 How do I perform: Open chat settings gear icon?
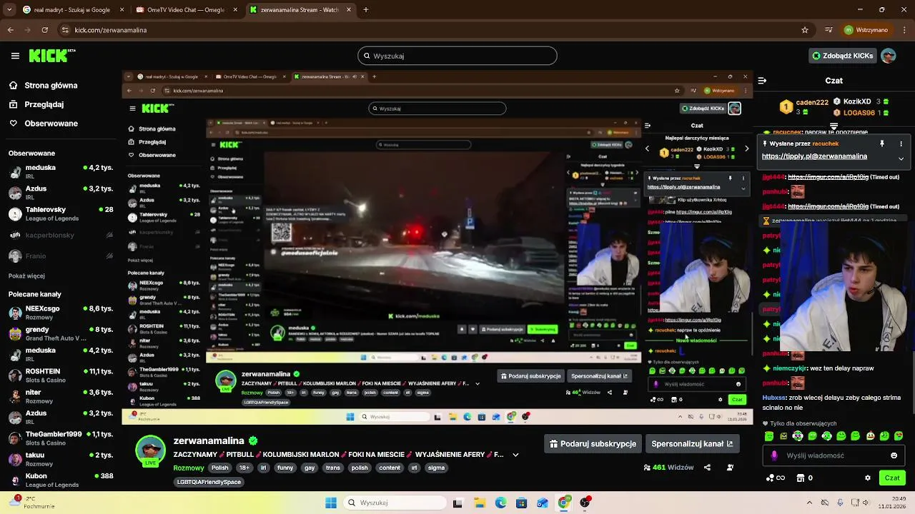click(868, 478)
